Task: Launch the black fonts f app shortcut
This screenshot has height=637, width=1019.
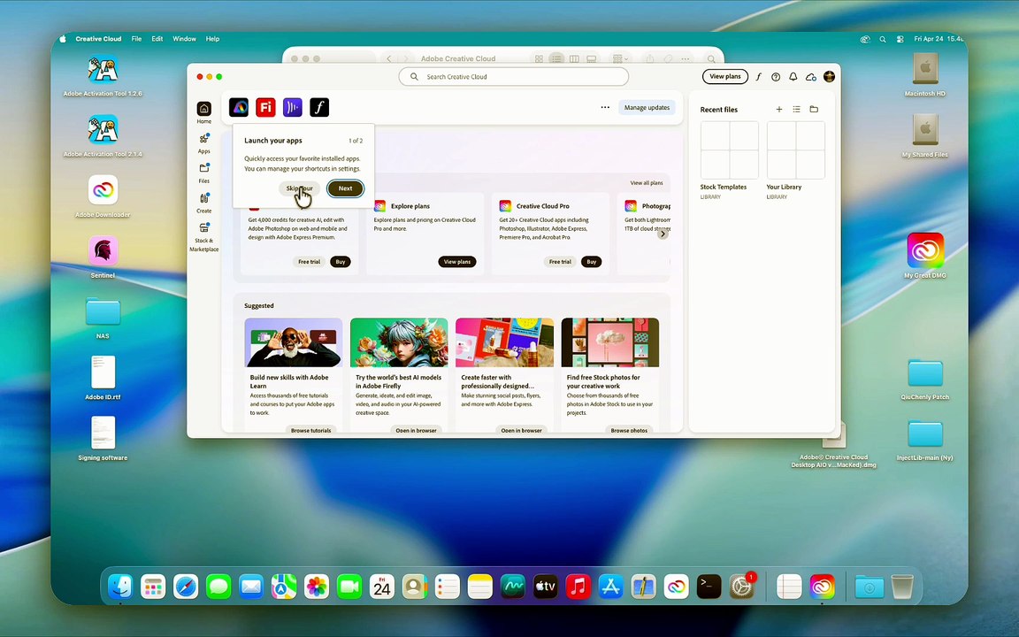Action: pos(319,107)
